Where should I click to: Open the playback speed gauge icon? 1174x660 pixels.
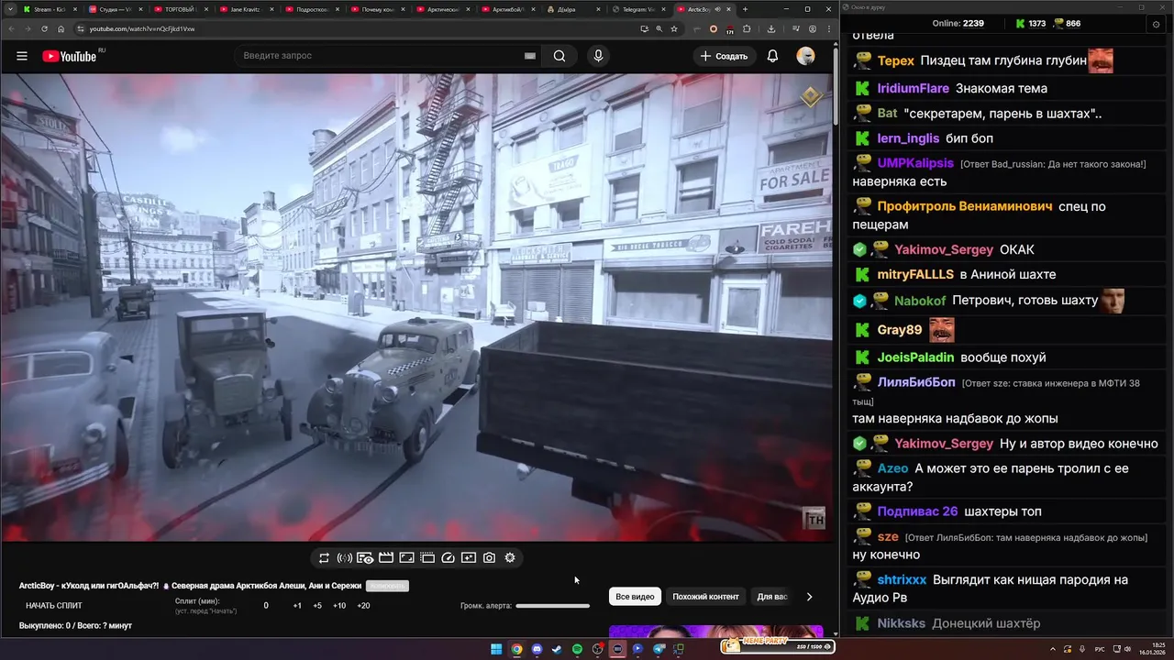[448, 557]
